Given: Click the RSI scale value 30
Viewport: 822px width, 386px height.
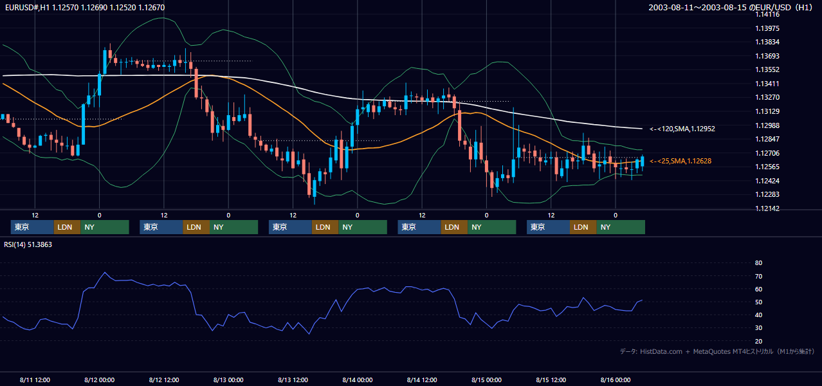Looking at the screenshot, I should click(758, 328).
